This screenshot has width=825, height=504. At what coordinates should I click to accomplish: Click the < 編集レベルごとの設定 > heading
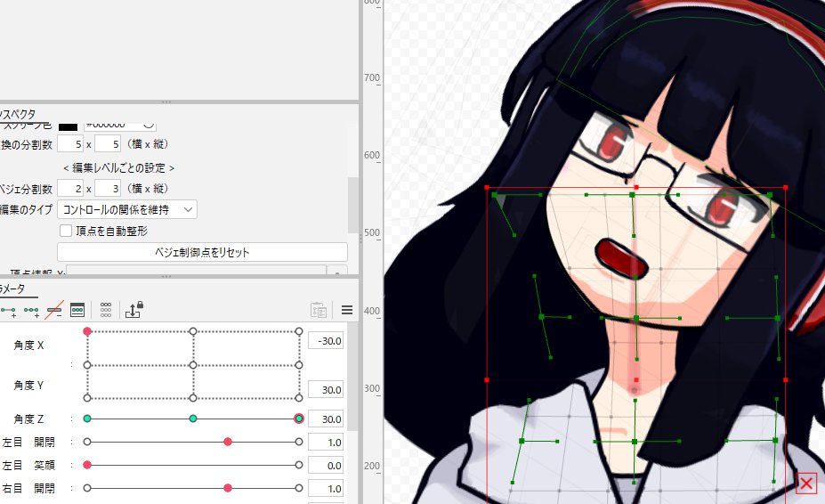[x=119, y=168]
